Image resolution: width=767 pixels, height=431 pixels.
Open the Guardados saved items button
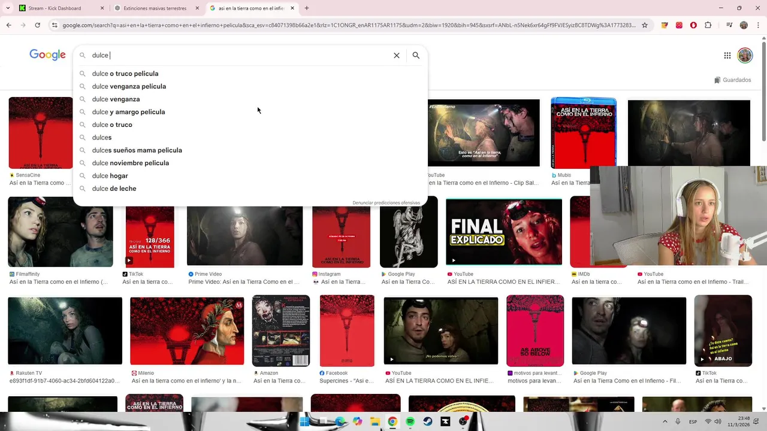point(732,80)
